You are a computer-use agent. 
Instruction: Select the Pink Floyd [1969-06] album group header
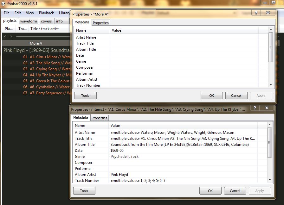point(36,50)
